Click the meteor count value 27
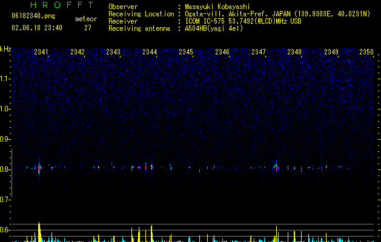Screen dimensions: 381x242 click(88, 28)
